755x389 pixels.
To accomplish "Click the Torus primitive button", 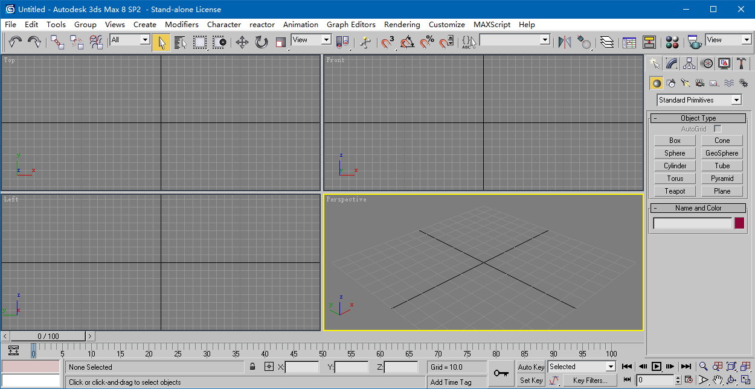I will [675, 179].
